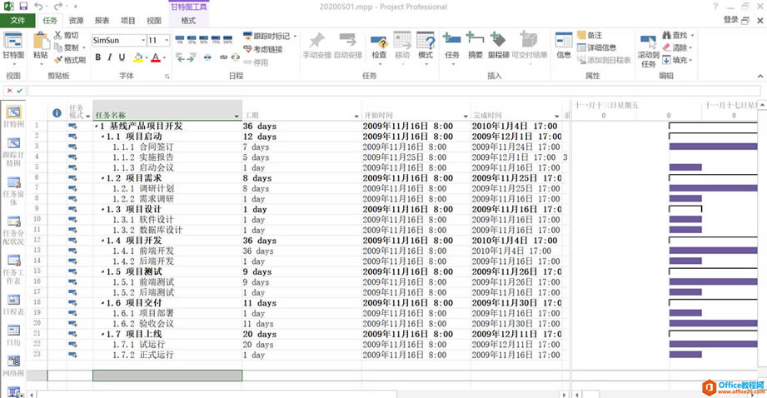767x398 pixels.
Task: Toggle Bold formatting
Action: pos(97,57)
